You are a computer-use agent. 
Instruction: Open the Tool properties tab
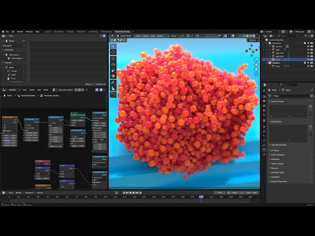pyautogui.click(x=264, y=90)
